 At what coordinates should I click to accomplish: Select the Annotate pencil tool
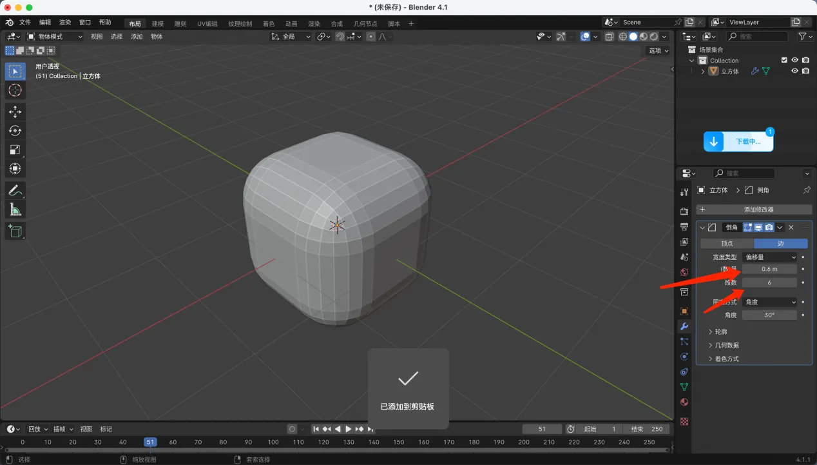click(15, 190)
